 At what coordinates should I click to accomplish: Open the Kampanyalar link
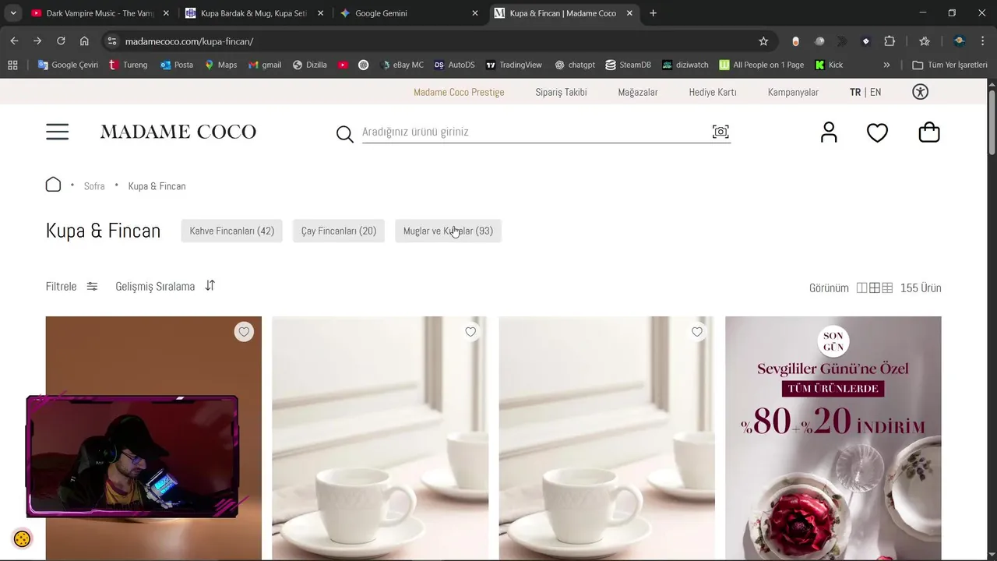(x=793, y=92)
